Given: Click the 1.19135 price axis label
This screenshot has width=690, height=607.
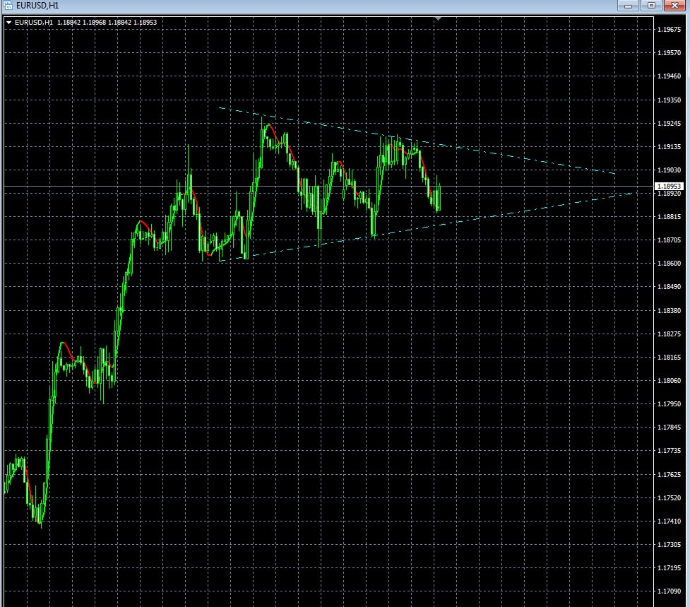Looking at the screenshot, I should (669, 146).
